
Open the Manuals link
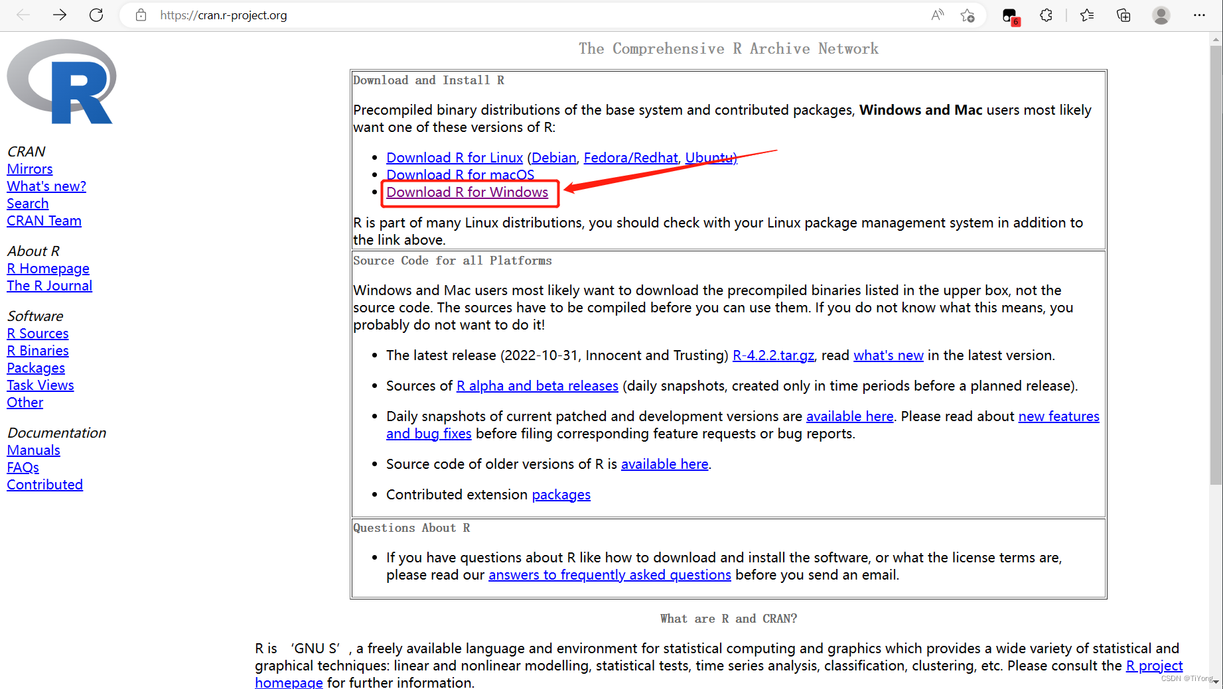[x=33, y=450]
